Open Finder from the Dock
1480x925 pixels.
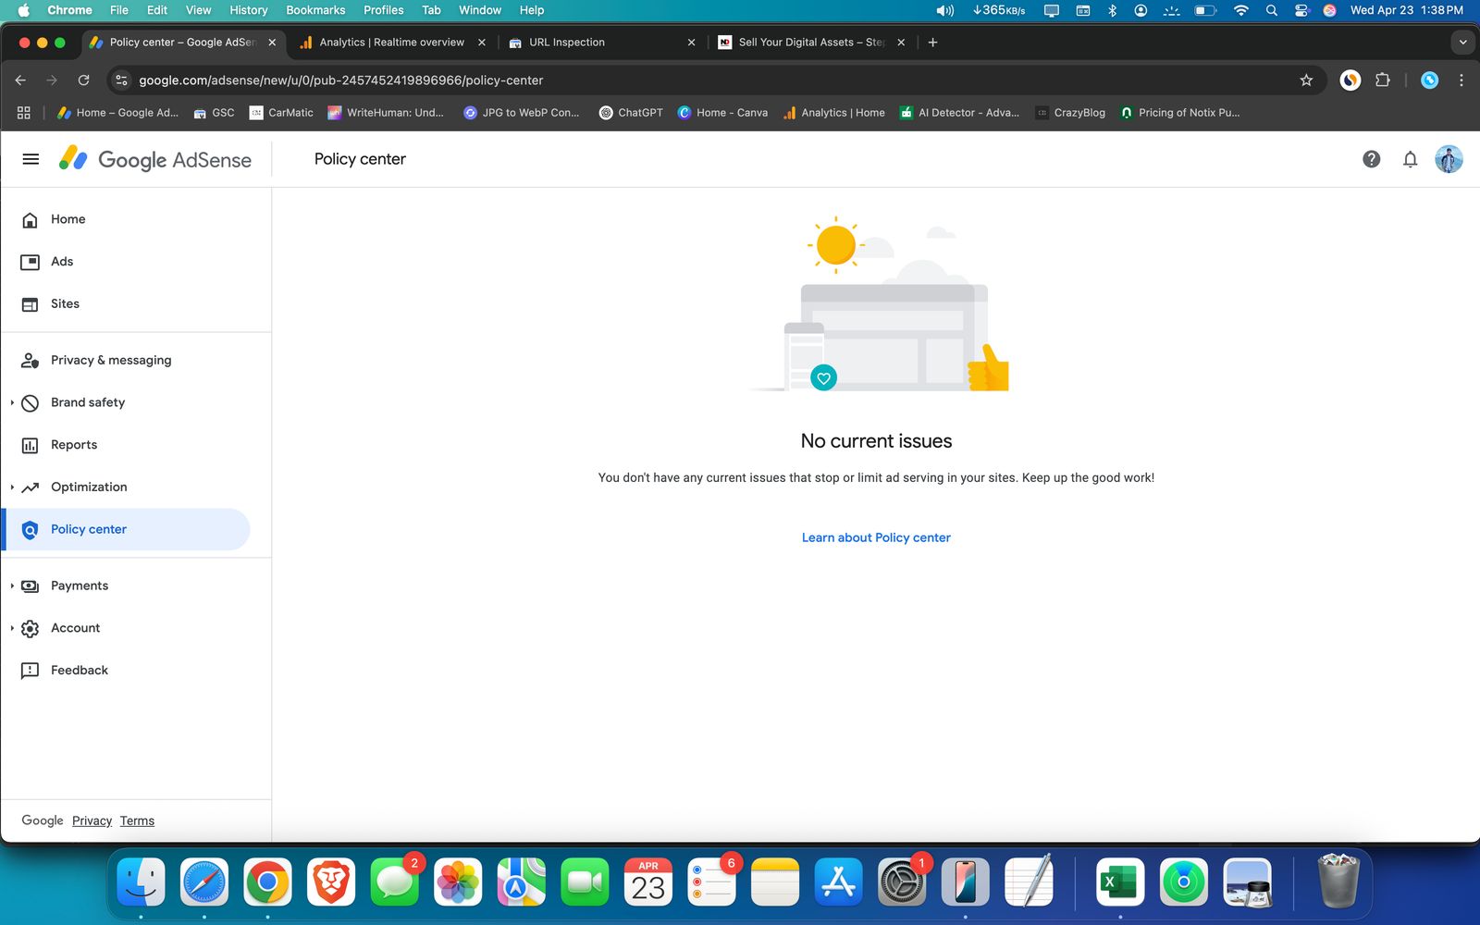point(141,882)
